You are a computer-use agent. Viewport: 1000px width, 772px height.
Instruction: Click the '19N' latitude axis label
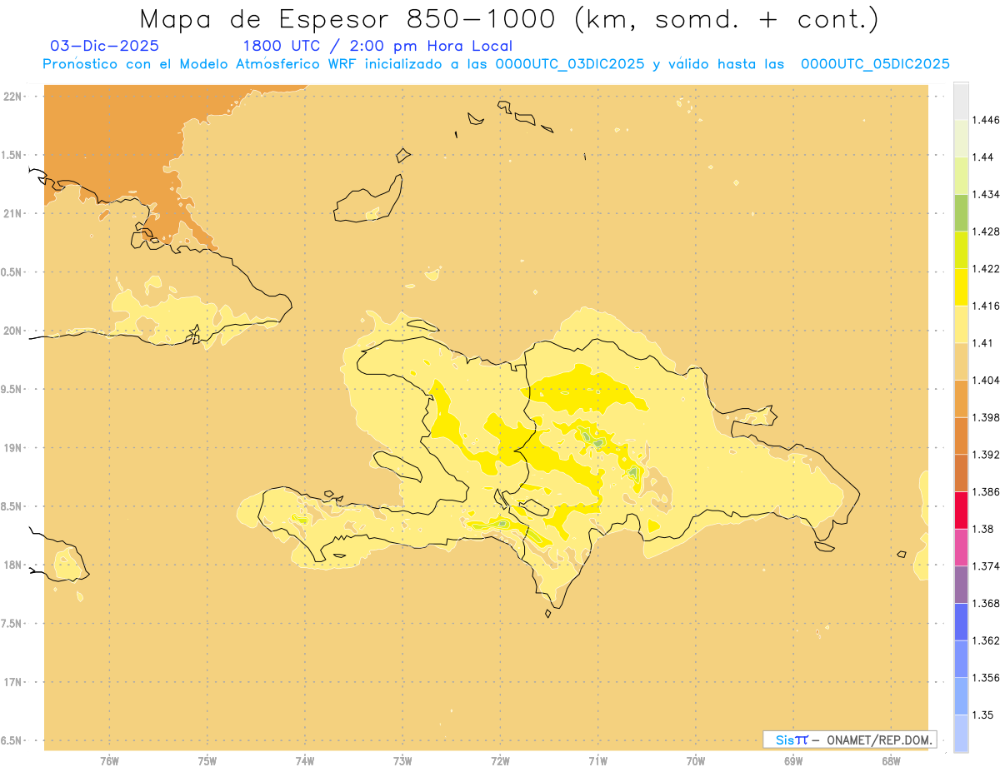pyautogui.click(x=12, y=448)
